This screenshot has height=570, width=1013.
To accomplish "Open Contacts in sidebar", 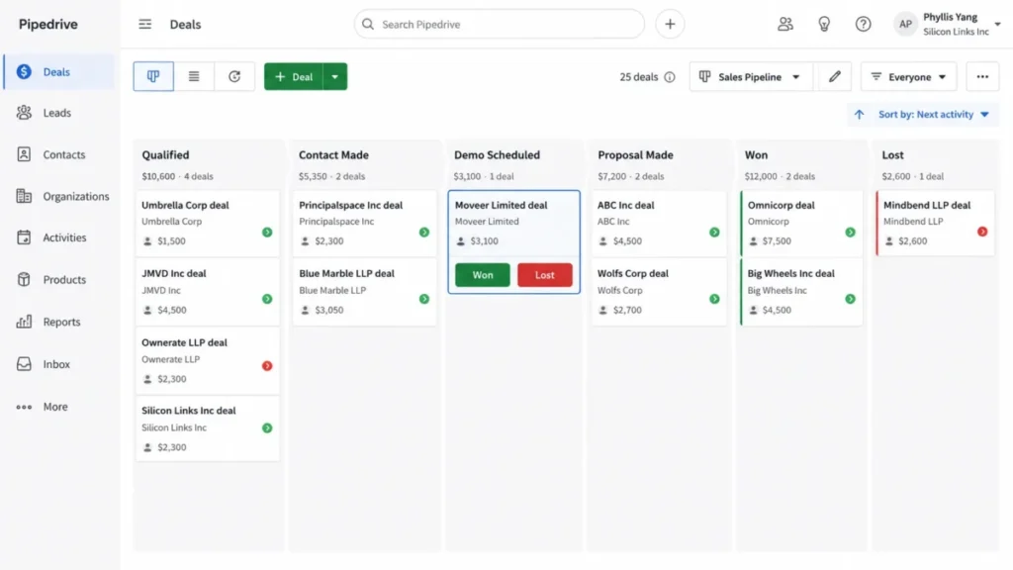I will pos(63,154).
